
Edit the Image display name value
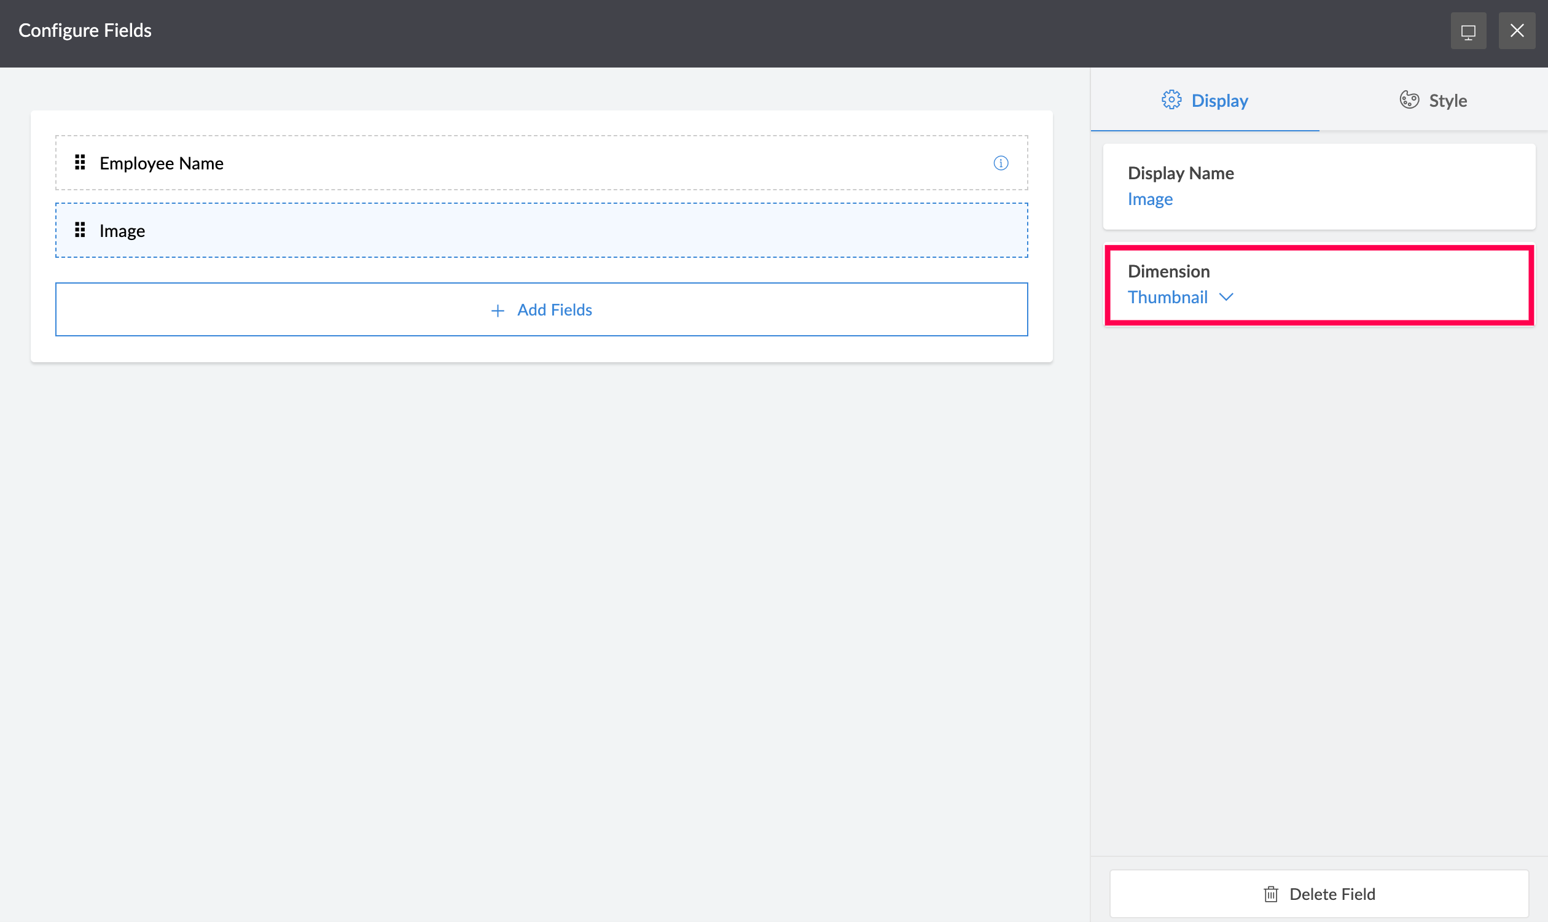(x=1150, y=200)
